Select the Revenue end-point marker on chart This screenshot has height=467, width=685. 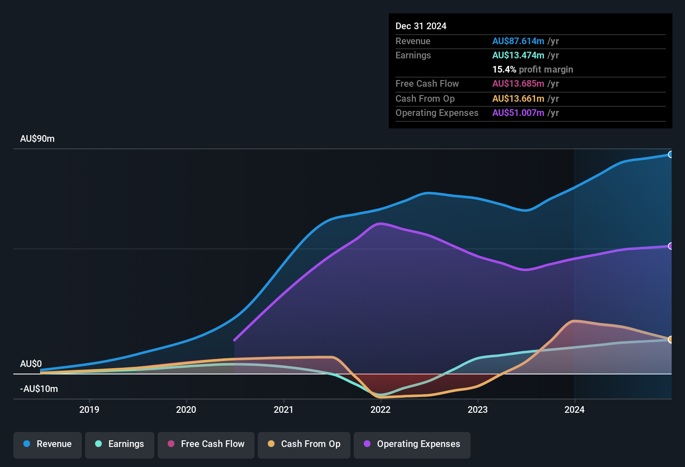click(671, 155)
